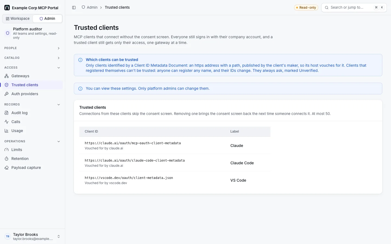Collapse the Records section
The height and width of the screenshot is (244, 391).
[x=32, y=104]
